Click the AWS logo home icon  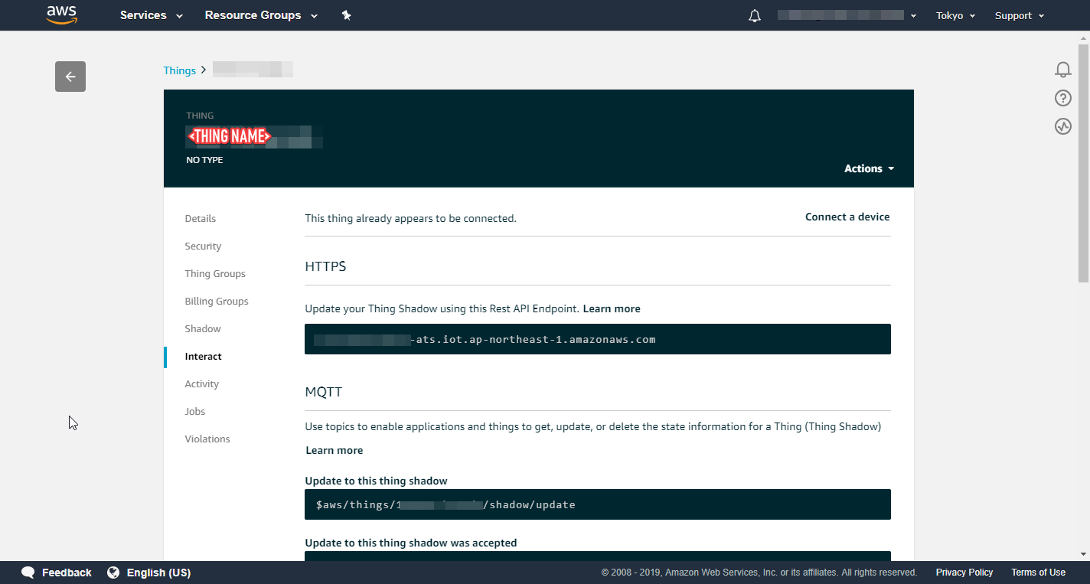pyautogui.click(x=62, y=15)
